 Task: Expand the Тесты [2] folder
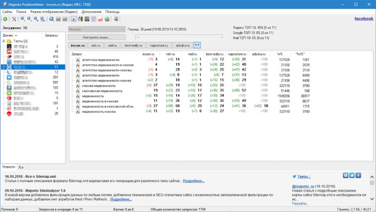click(4, 41)
